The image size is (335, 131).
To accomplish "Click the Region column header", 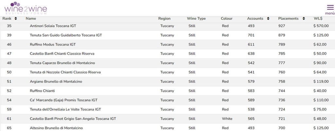I will [164, 19].
